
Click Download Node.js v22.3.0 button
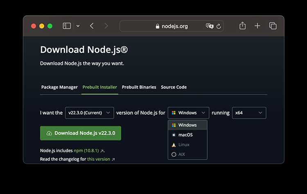[x=81, y=133]
